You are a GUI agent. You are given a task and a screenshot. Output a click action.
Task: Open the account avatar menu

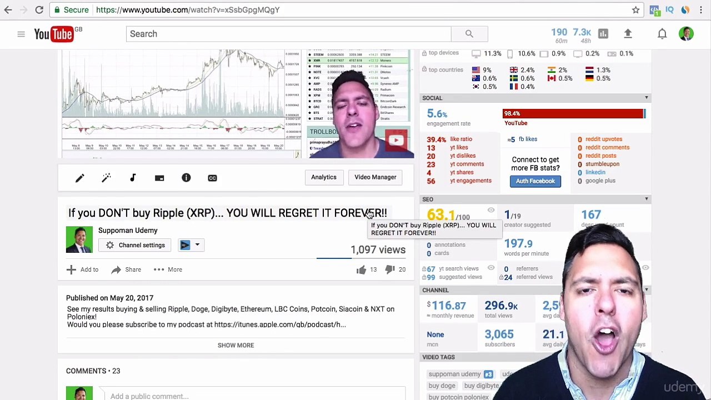pos(687,34)
